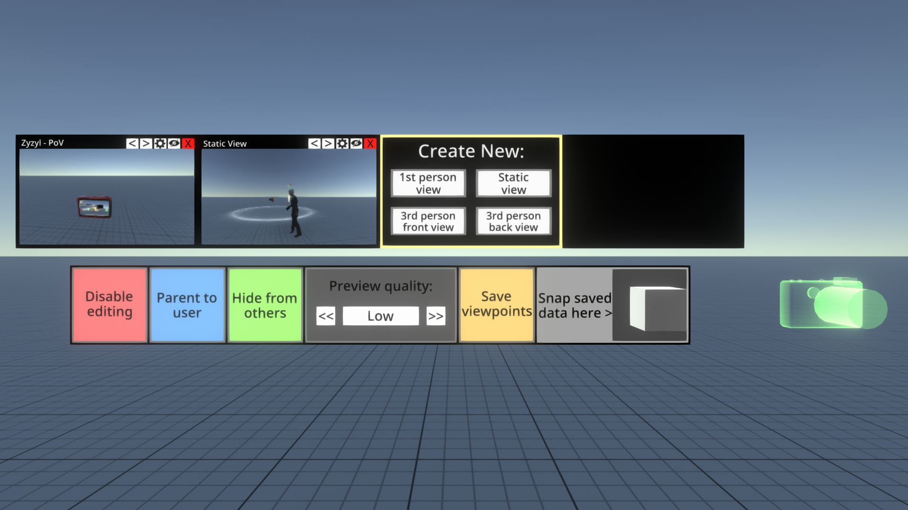The width and height of the screenshot is (908, 510).
Task: Move Zyzyl PoV view left with arrow
Action: [132, 143]
